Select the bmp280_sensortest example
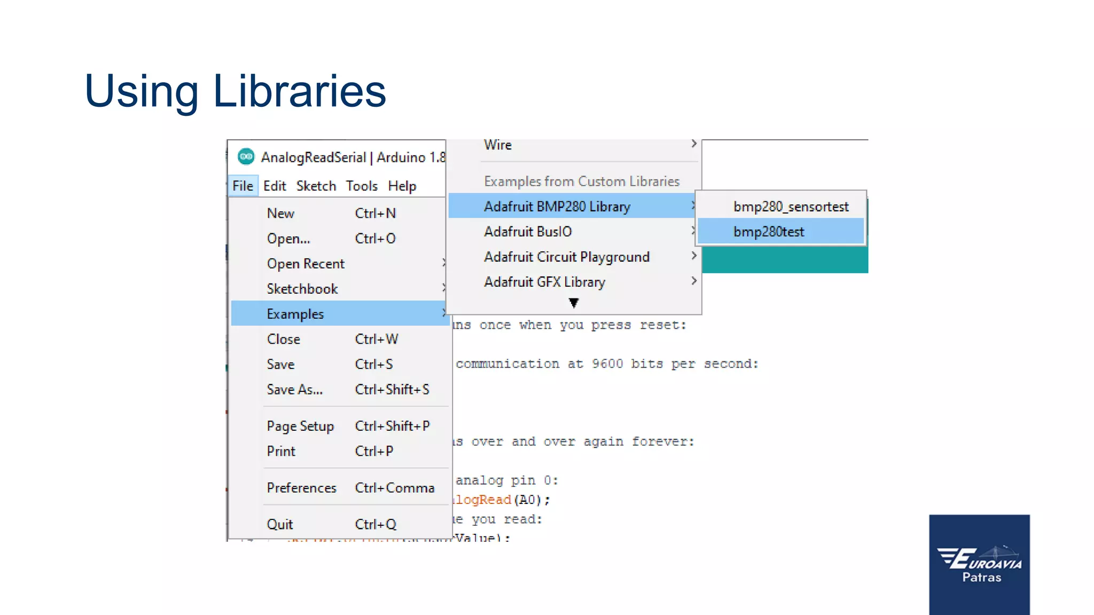Viewport: 1094px width, 615px height. 791,207
